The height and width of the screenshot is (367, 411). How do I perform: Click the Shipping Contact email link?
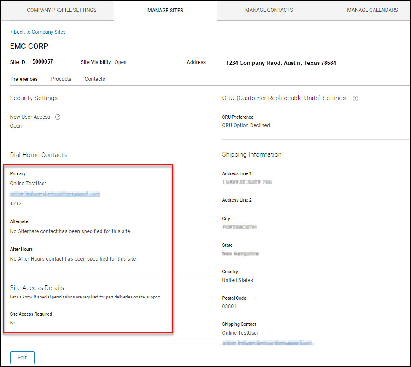point(267,343)
